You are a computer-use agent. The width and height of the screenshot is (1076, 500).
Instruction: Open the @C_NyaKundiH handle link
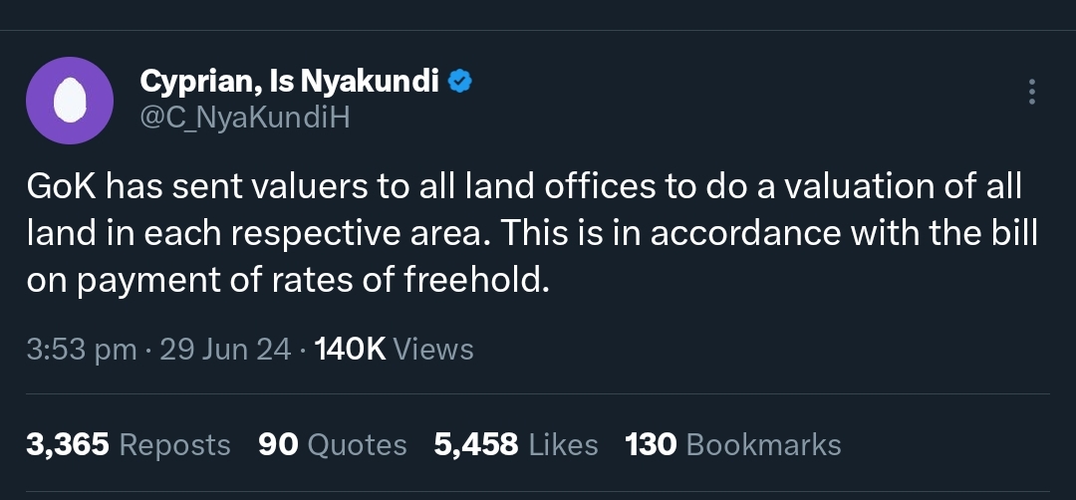tap(245, 118)
